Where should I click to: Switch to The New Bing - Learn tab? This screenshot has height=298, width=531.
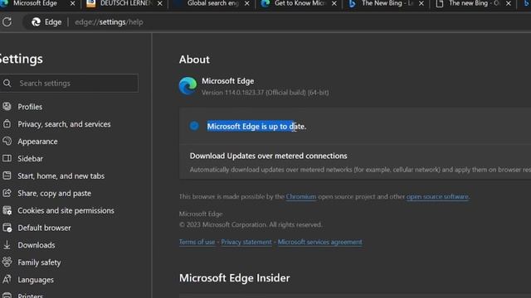(x=387, y=3)
